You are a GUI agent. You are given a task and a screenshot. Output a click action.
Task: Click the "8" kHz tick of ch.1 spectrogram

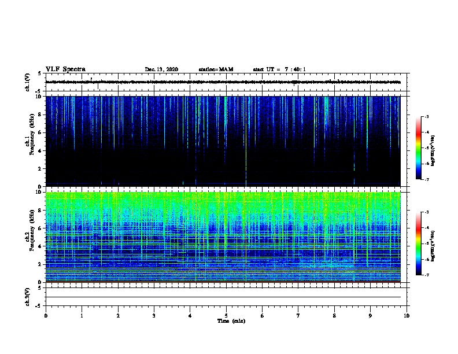[40, 115]
